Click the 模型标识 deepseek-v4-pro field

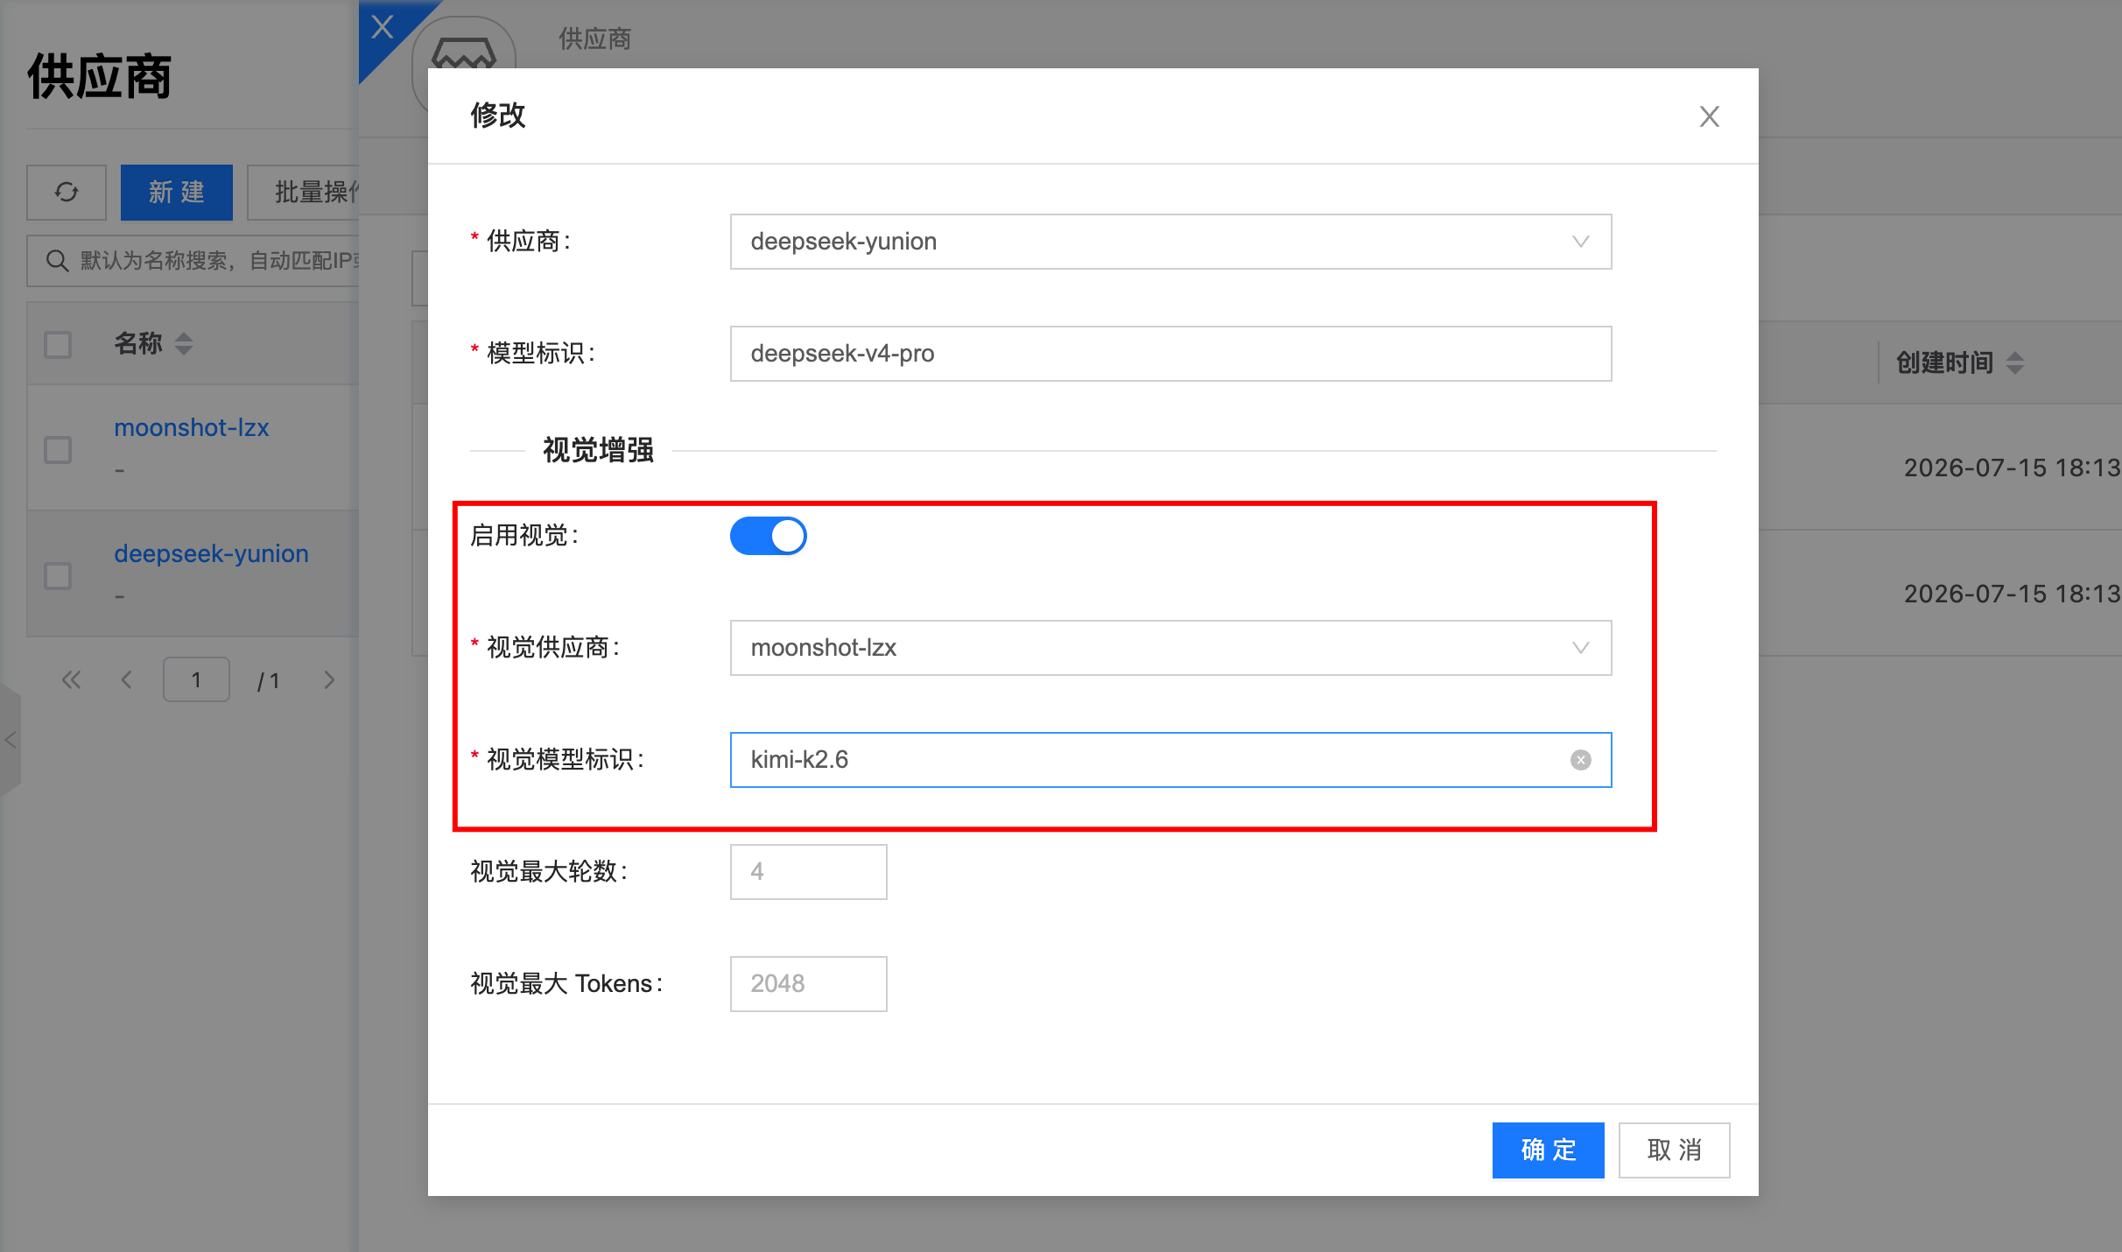pos(1170,354)
